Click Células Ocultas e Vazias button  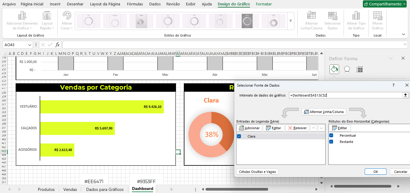(258, 172)
